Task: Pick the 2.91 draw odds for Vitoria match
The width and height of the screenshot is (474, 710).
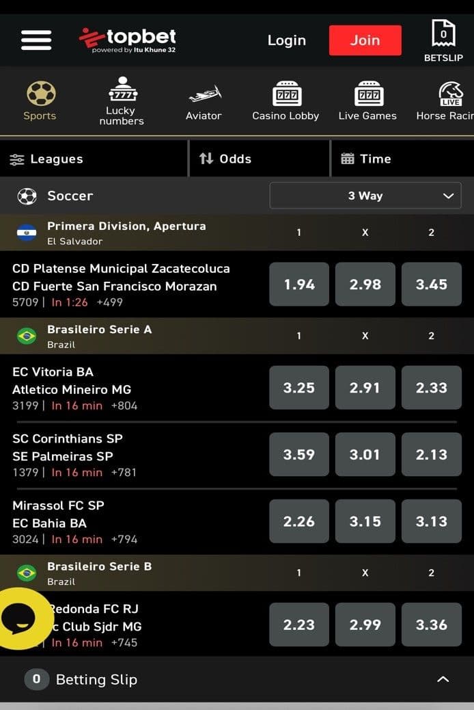Action: [x=365, y=387]
